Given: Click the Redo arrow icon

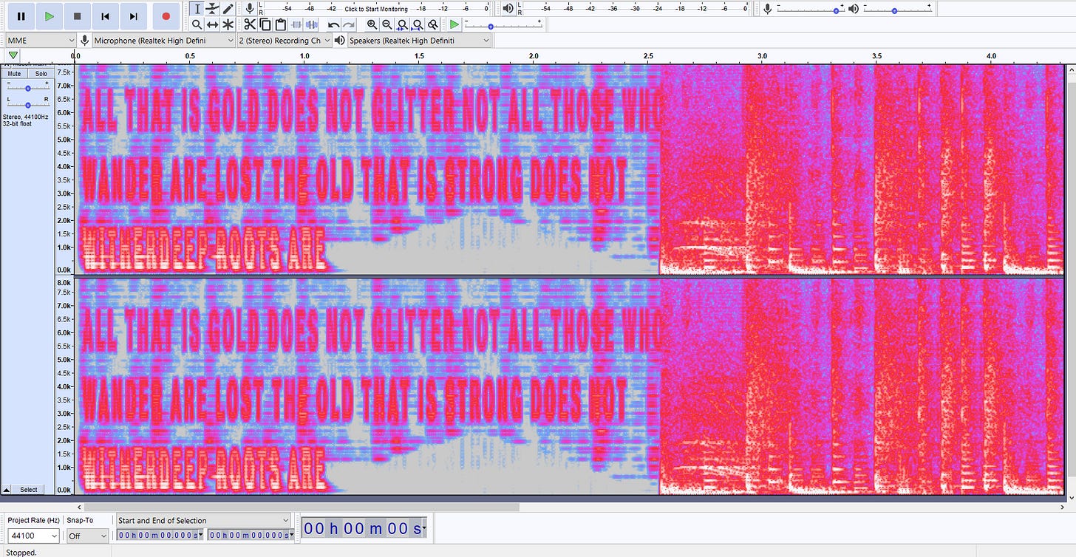Looking at the screenshot, I should point(348,24).
